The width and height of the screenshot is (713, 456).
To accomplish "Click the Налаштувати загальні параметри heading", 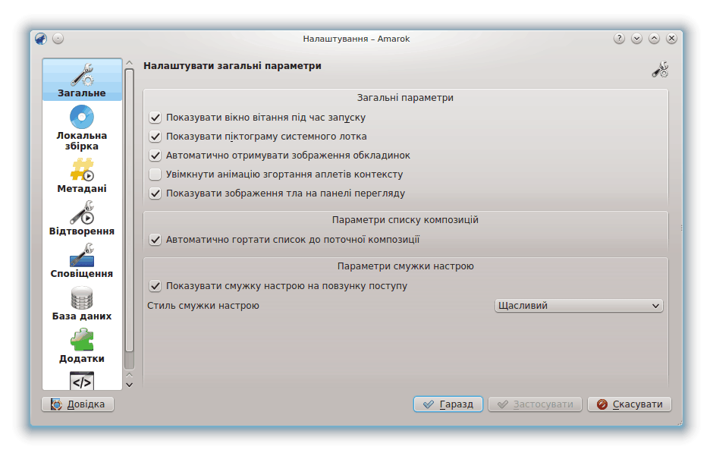I will 232,66.
